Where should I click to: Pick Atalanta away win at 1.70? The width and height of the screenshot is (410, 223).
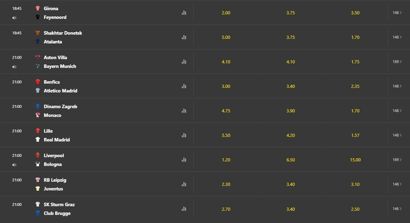coord(355,37)
